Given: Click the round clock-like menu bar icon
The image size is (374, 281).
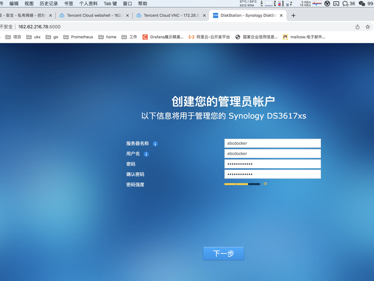Looking at the screenshot, I should click(327, 3).
